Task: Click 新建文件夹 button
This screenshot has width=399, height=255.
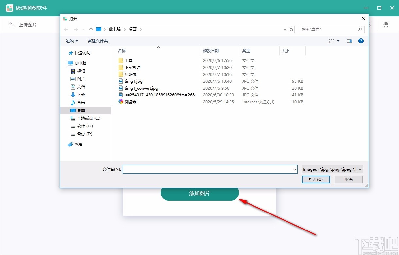Action: pos(97,41)
